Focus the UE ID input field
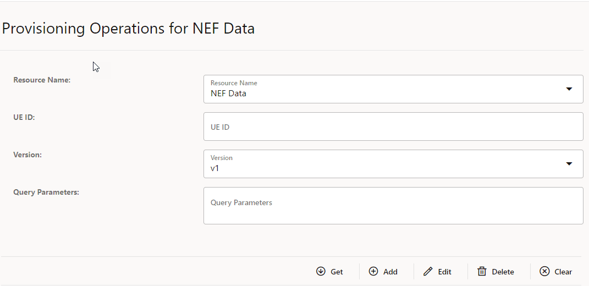This screenshot has width=589, height=286. [393, 127]
